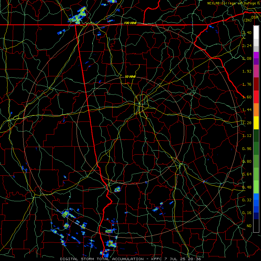Select the 2.24 legend label
The image size is (261, 261).
tap(247, 46)
